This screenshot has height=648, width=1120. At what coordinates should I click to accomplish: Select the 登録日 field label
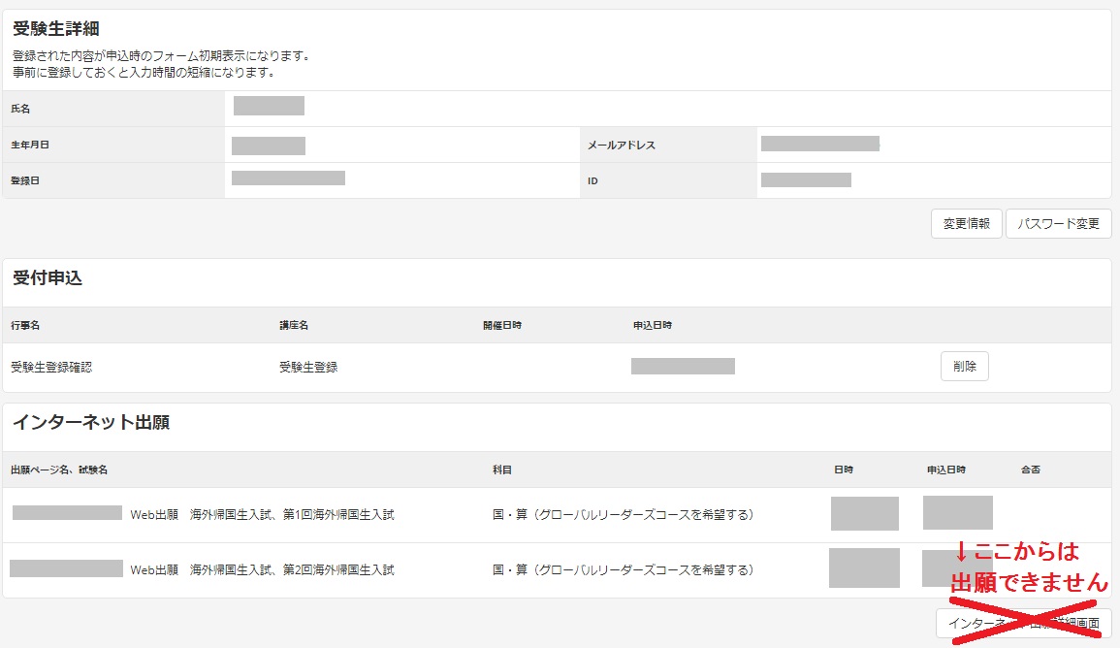click(25, 180)
